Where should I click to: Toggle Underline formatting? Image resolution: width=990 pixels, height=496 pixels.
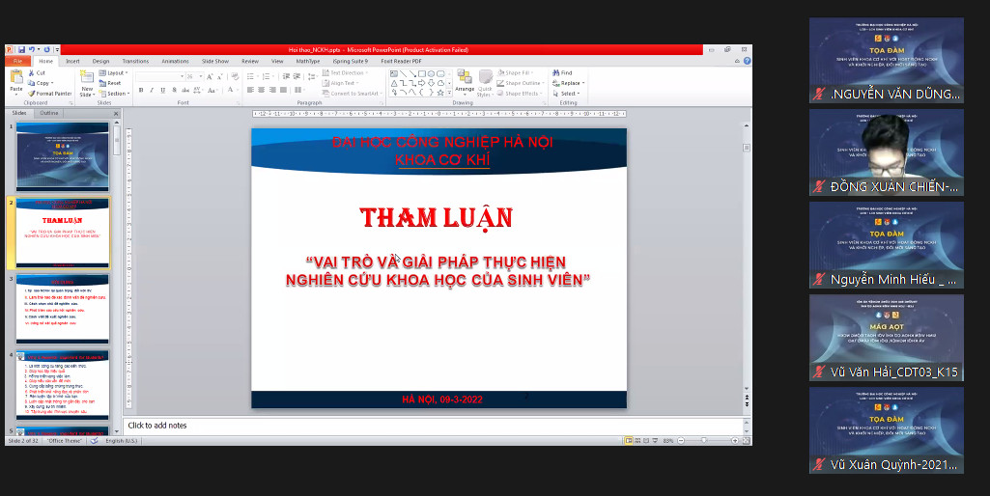coord(163,90)
